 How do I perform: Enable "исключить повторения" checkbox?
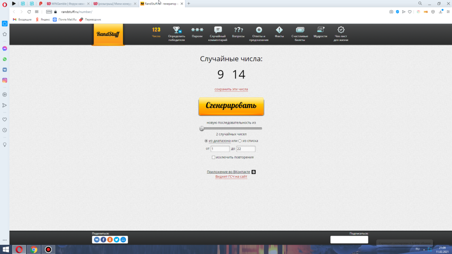(x=213, y=157)
